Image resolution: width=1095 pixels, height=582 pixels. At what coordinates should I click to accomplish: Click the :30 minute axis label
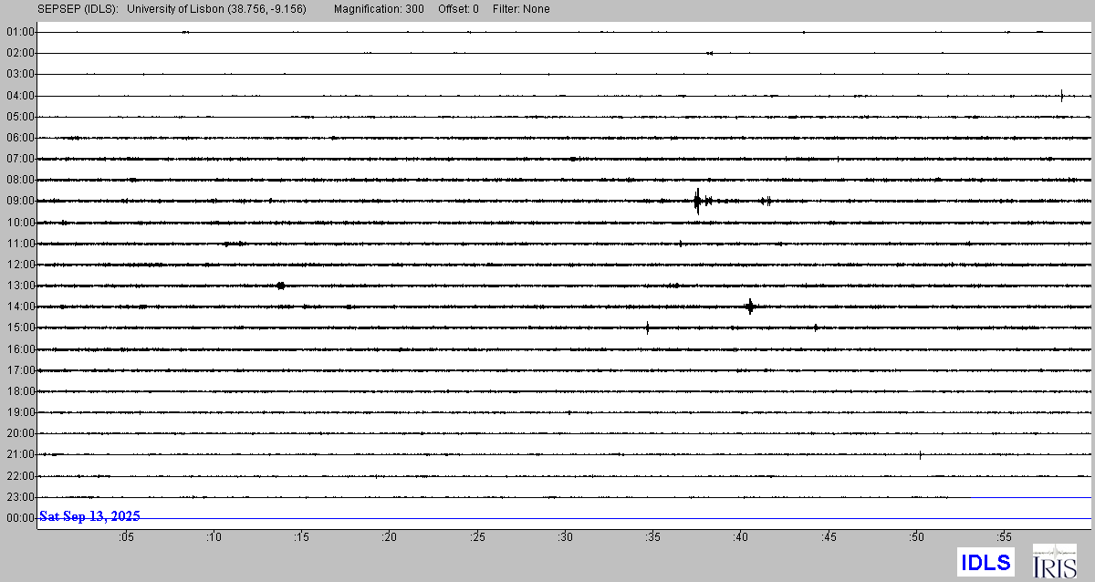[x=565, y=538]
